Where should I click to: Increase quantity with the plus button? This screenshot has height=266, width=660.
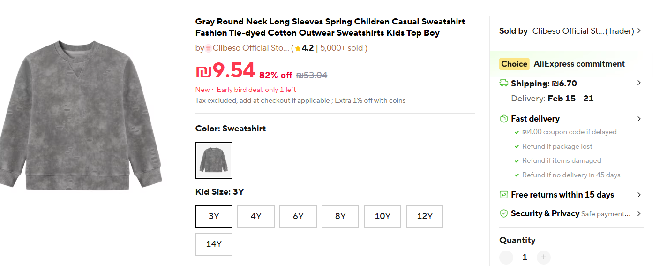coord(543,257)
